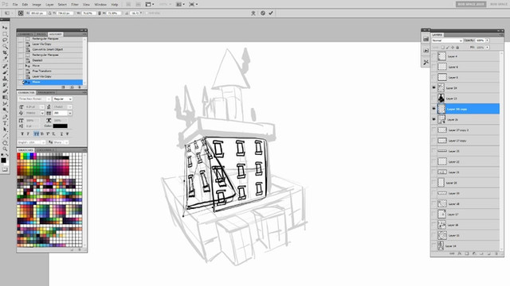The width and height of the screenshot is (510, 286).
Task: Choose the Clone Stamp tool
Action: (x=5, y=78)
